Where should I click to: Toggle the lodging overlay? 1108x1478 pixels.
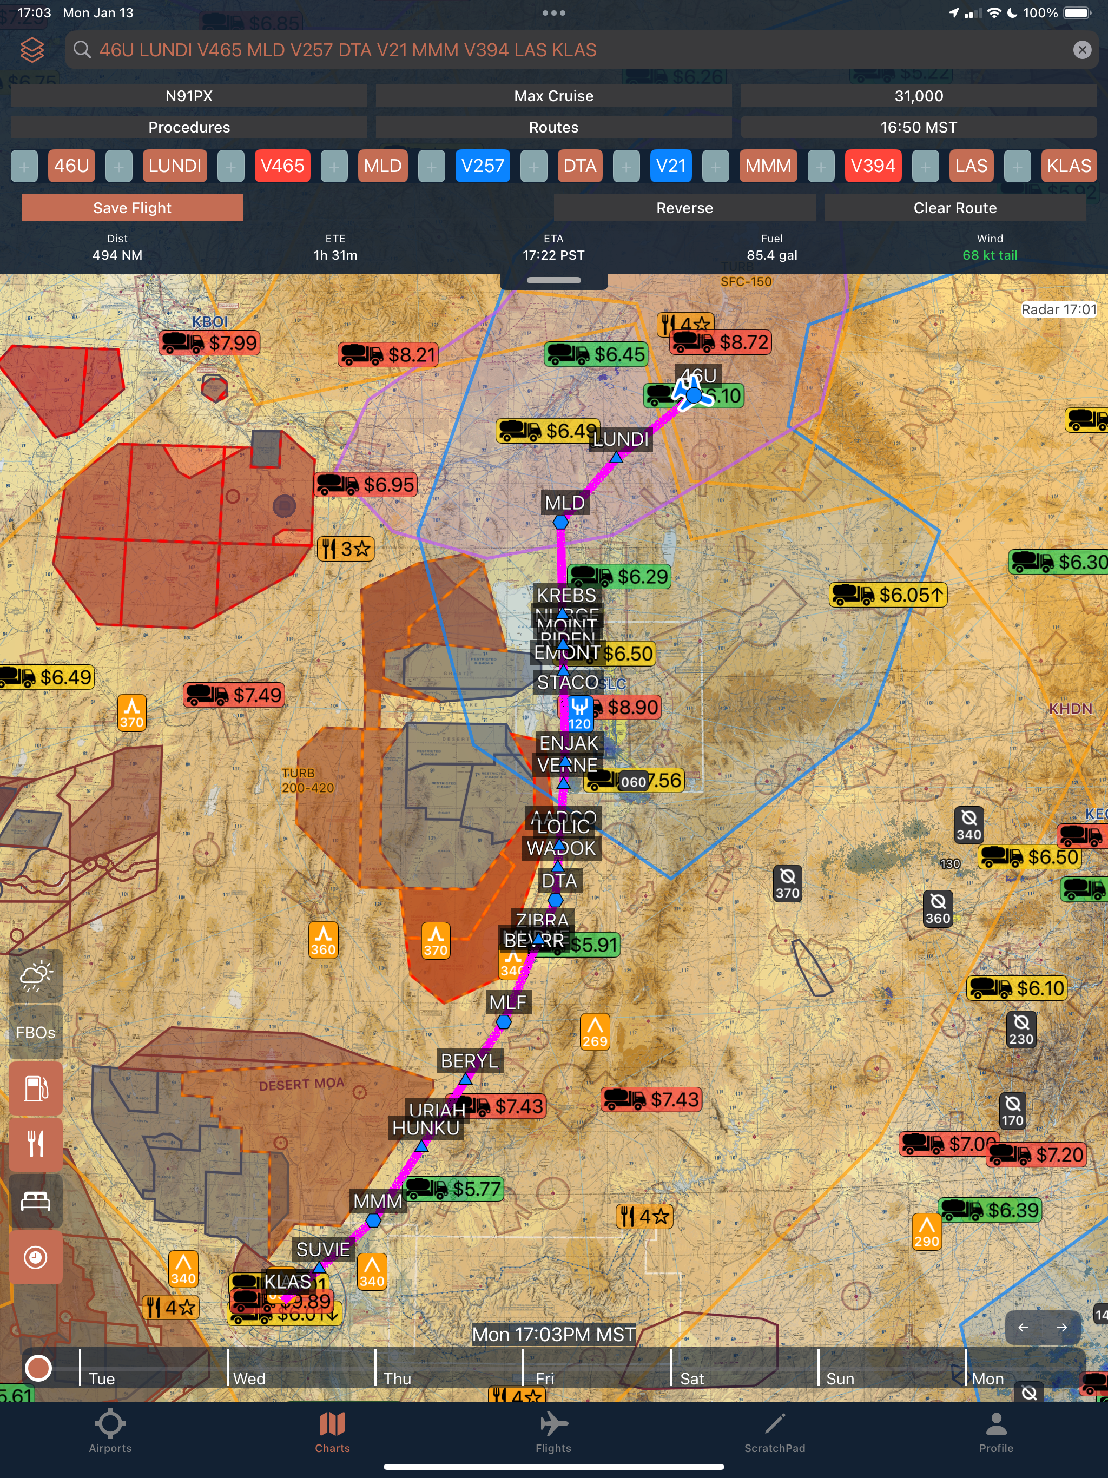coord(35,1202)
